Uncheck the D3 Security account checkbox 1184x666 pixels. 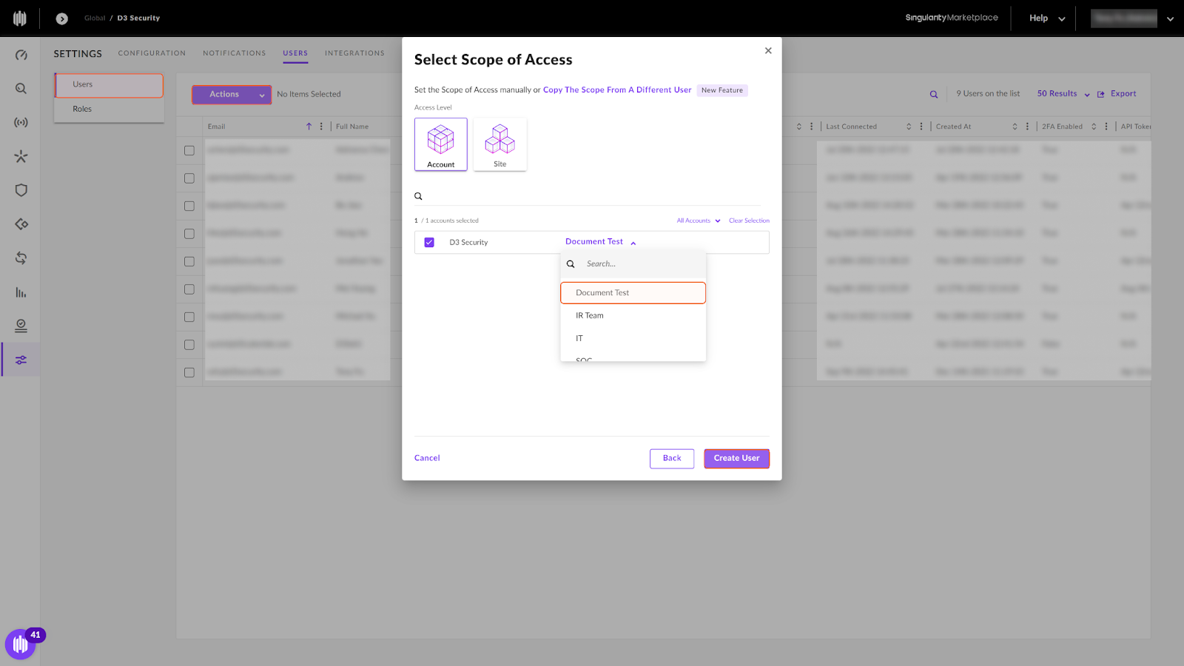(x=429, y=242)
